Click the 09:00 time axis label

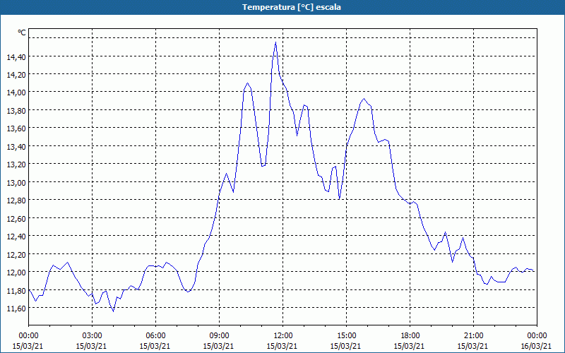click(x=219, y=336)
